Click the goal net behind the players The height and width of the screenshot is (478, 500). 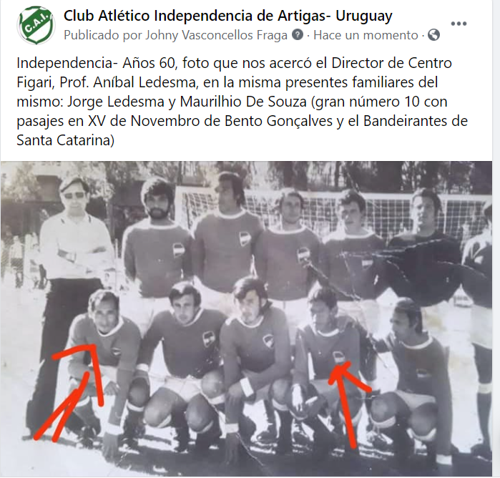tap(332, 208)
